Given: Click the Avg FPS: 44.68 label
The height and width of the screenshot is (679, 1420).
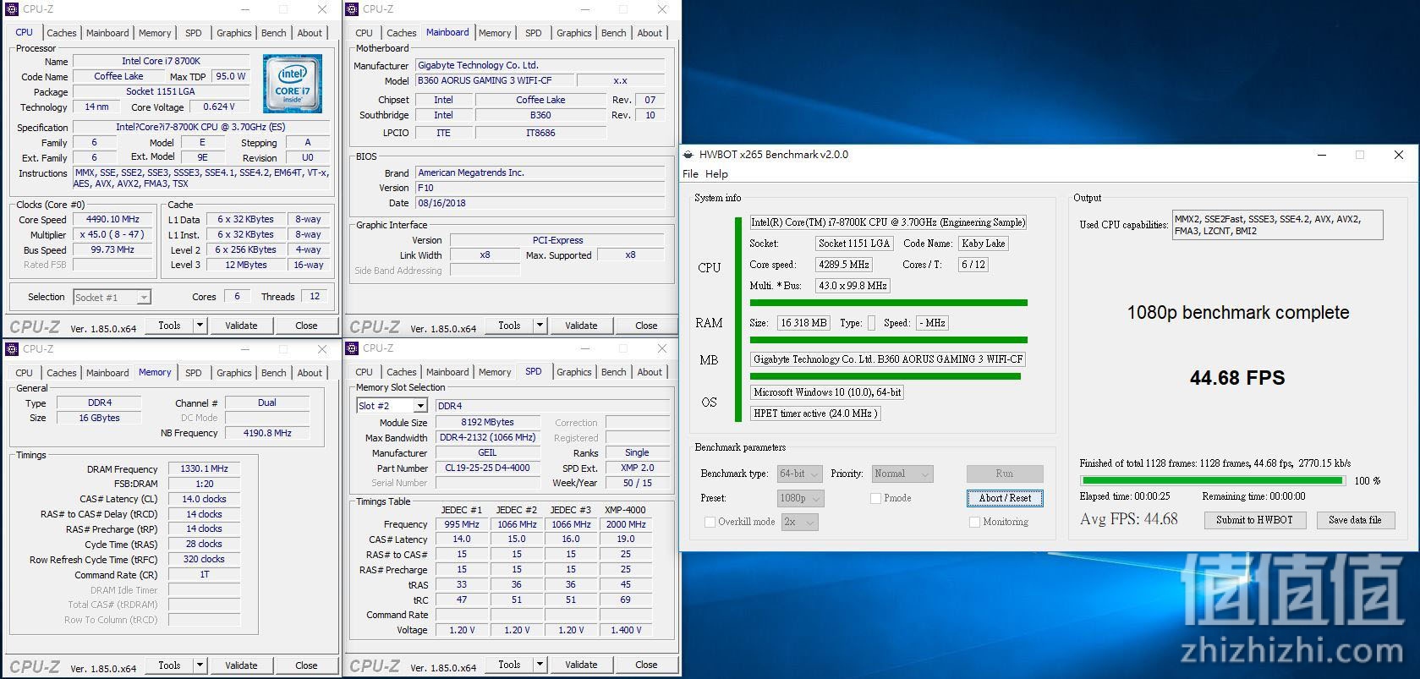Looking at the screenshot, I should point(1128,519).
